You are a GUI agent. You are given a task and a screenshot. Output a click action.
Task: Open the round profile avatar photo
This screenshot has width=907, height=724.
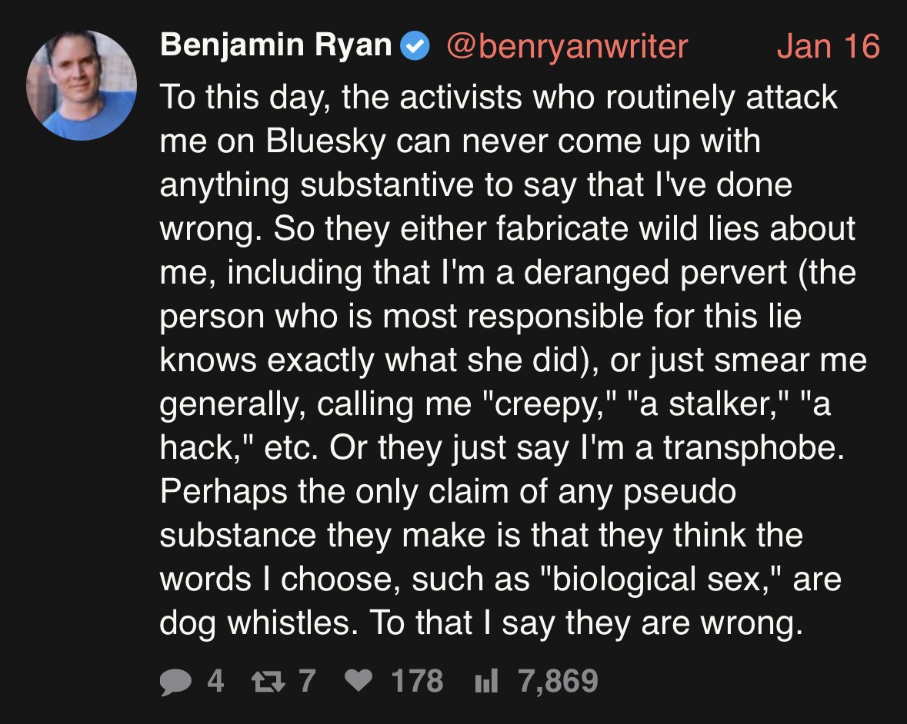(81, 85)
